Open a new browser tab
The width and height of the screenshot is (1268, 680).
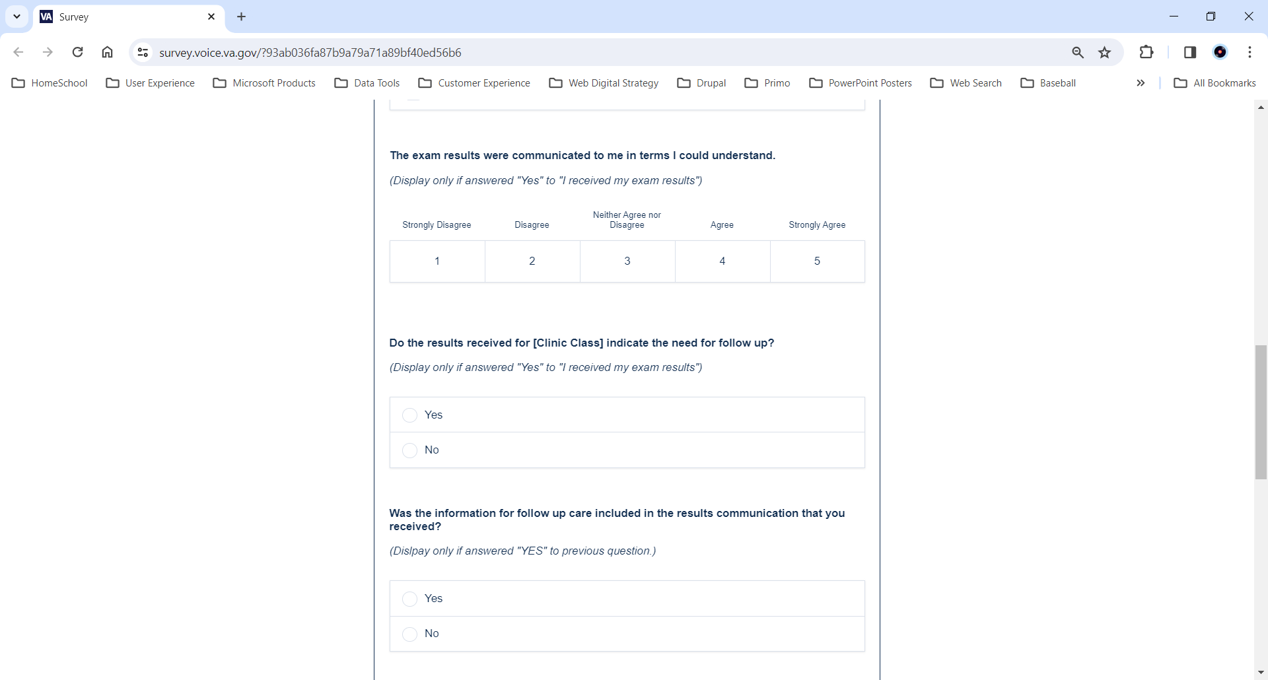tap(242, 17)
